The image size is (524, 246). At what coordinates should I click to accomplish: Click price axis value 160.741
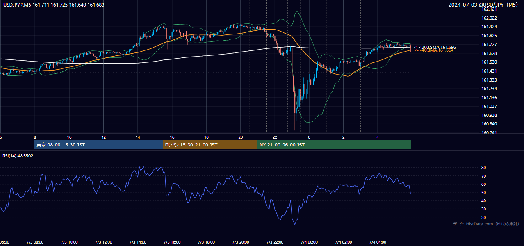tap(489, 133)
